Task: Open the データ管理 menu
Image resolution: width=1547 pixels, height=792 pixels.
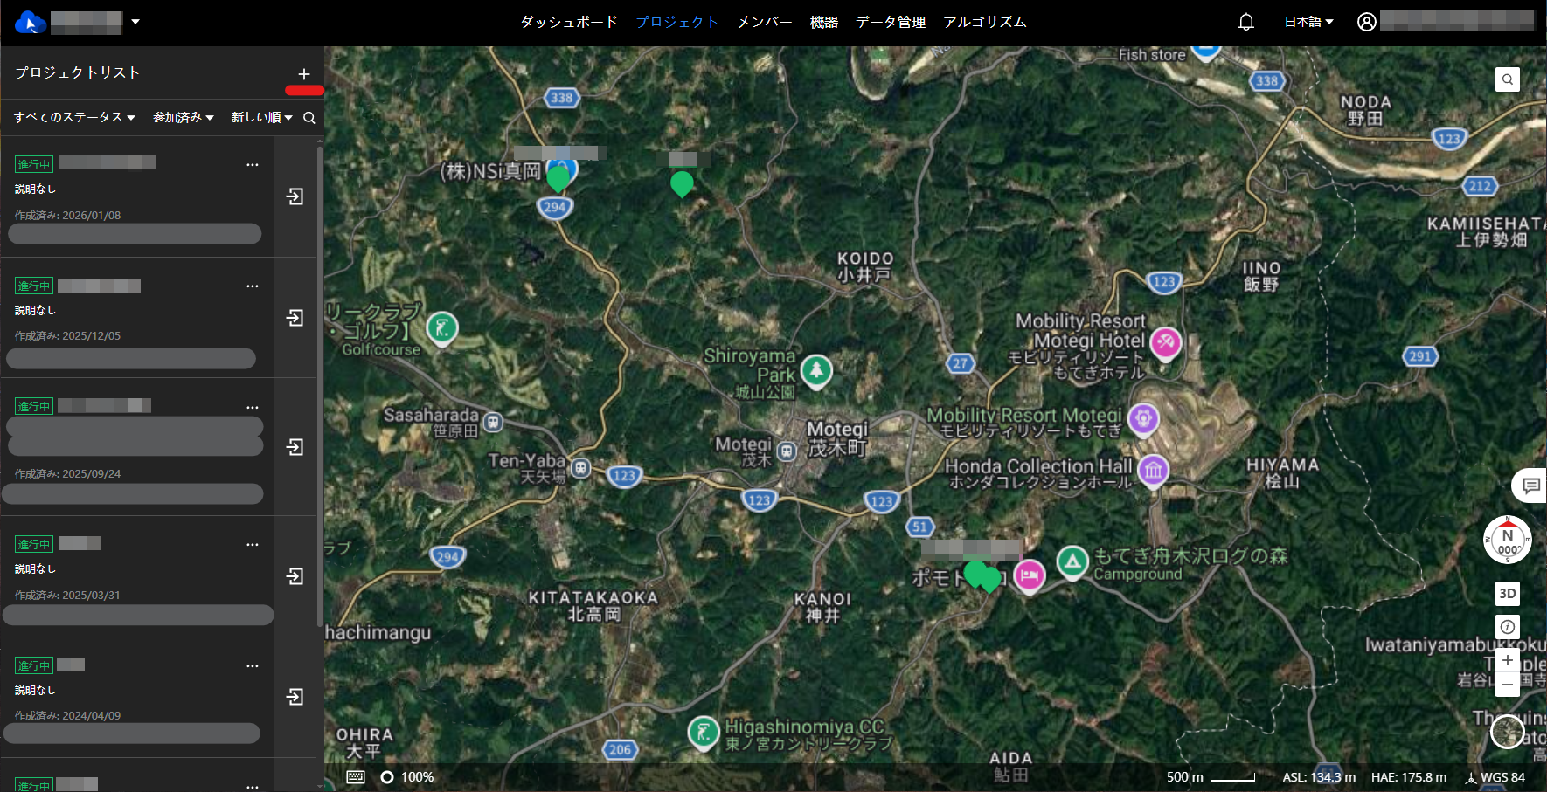Action: tap(890, 22)
